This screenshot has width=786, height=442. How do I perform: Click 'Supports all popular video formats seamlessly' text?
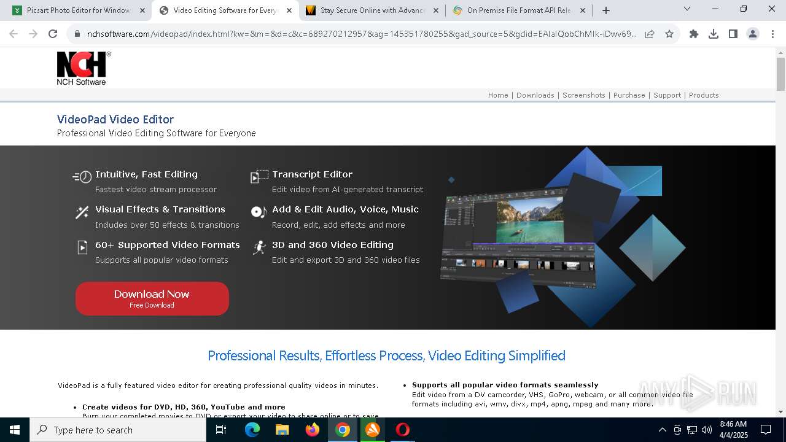click(505, 385)
